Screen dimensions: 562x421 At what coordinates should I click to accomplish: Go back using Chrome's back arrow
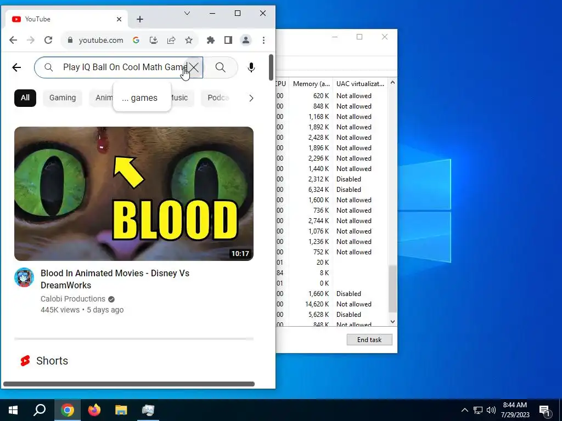[13, 40]
